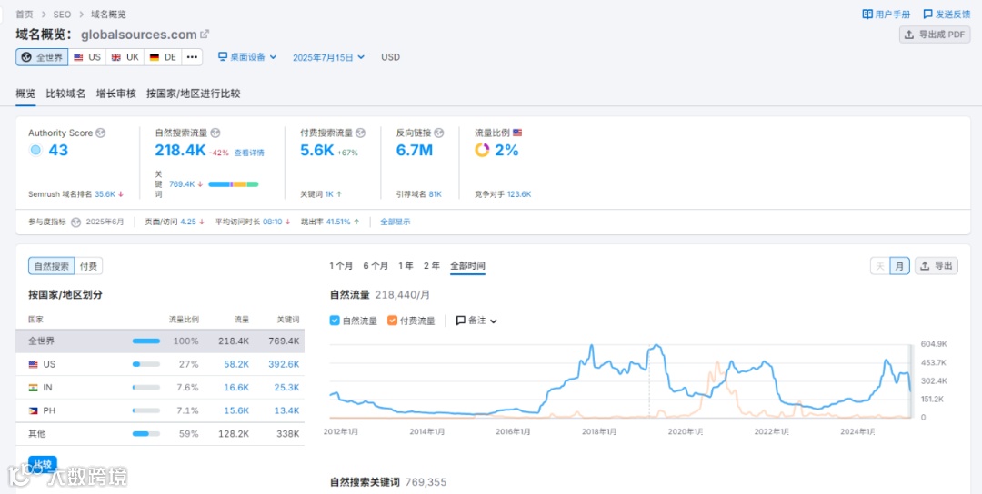Select 2年 time range

[432, 266]
